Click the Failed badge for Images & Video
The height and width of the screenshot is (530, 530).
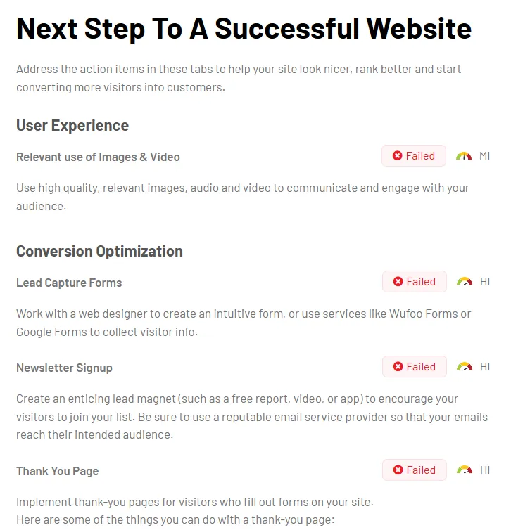(414, 156)
